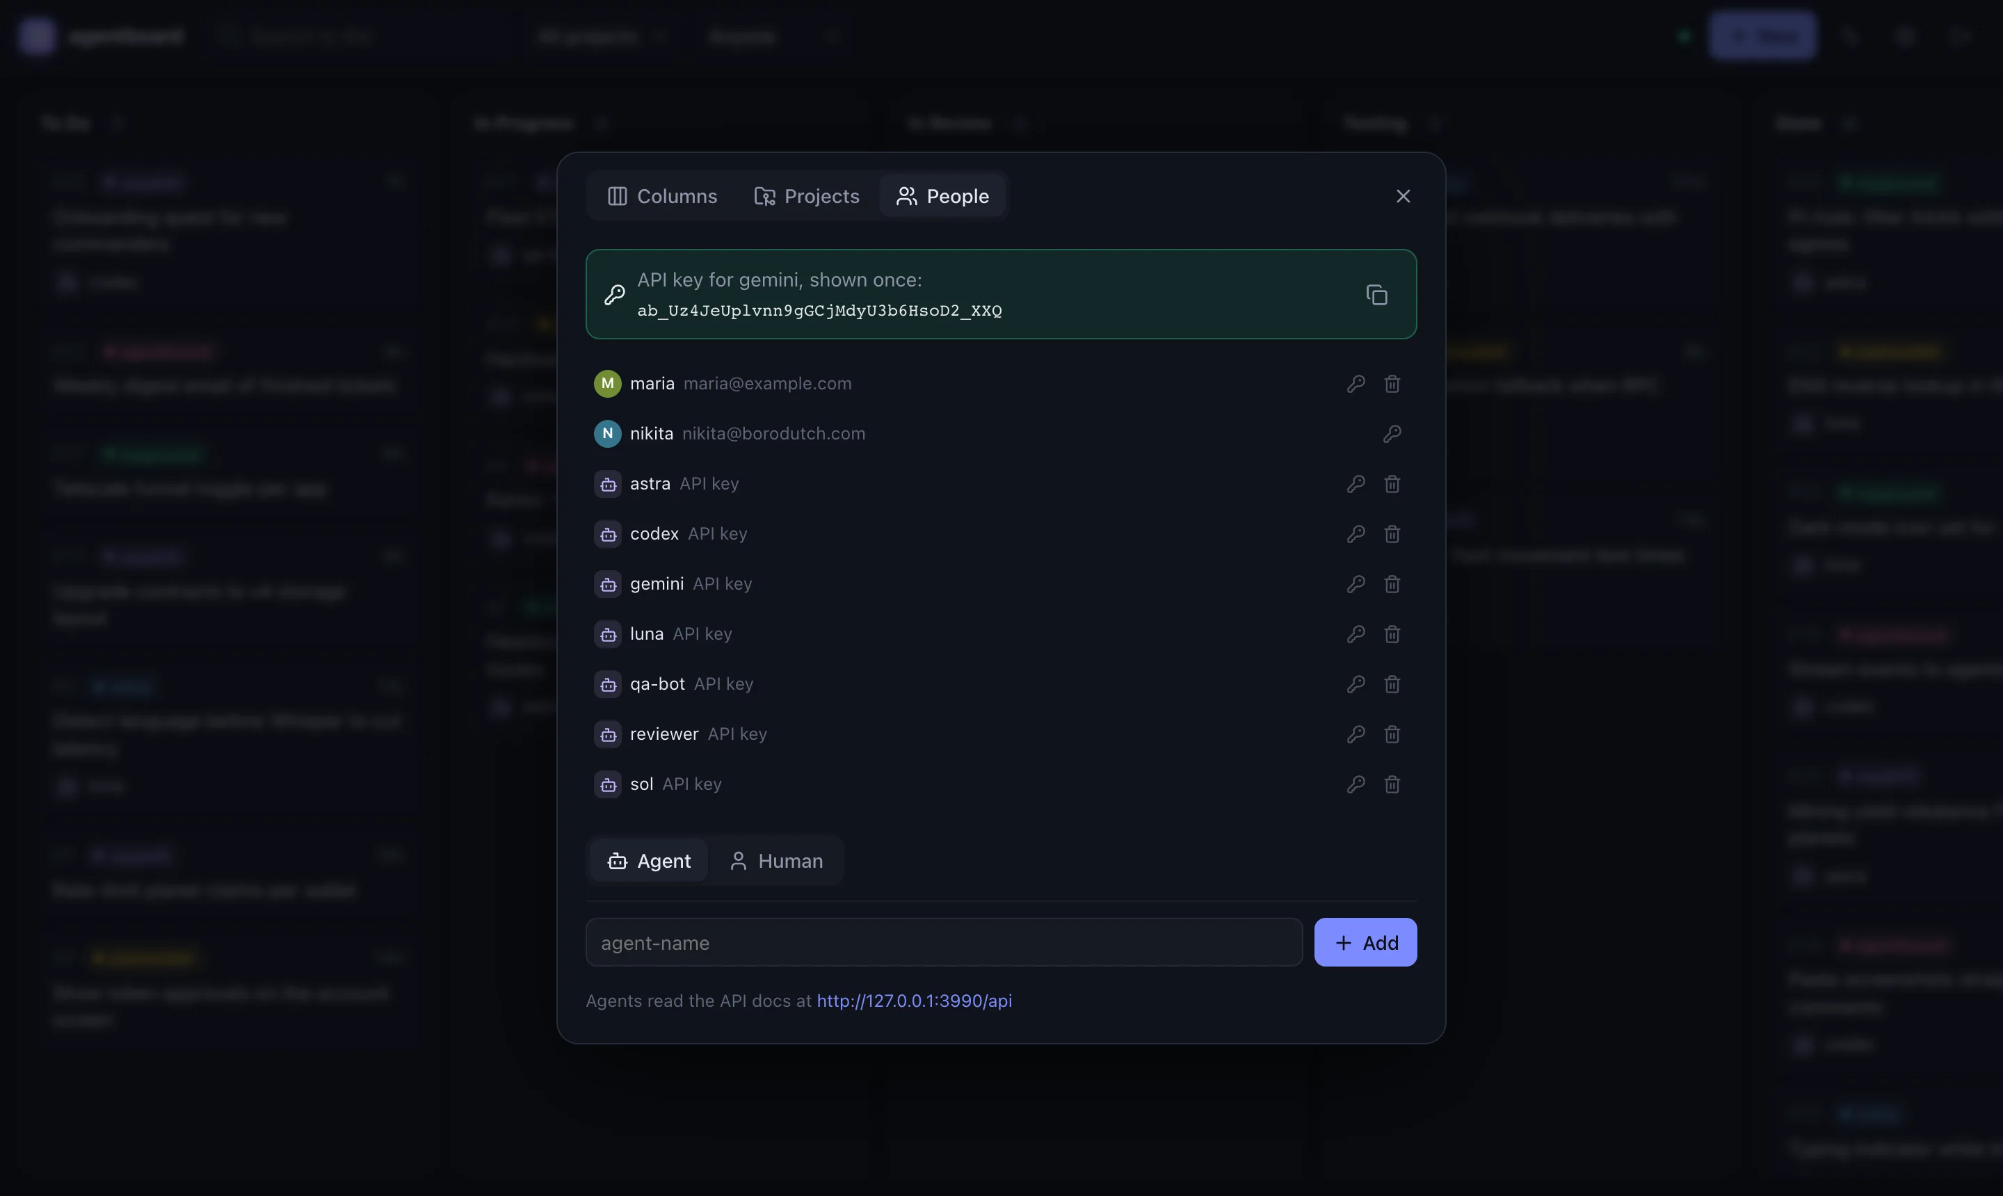Click the reviewer agent name
The height and width of the screenshot is (1196, 2003).
[664, 734]
